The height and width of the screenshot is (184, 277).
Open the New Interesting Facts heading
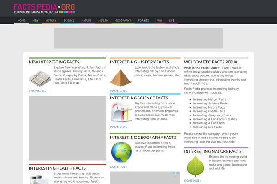tap(54, 62)
